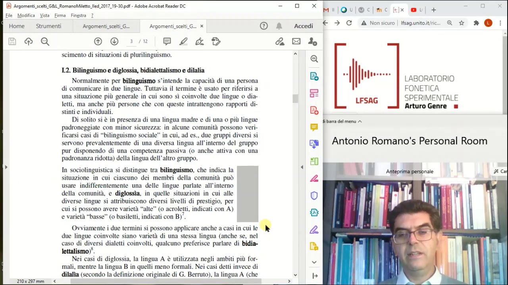
Task: Select the highlighter pen tool
Action: 183,41
